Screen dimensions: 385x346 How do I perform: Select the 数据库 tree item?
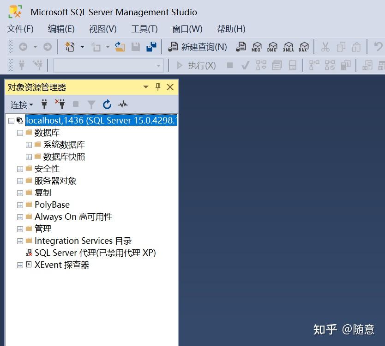pyautogui.click(x=47, y=133)
